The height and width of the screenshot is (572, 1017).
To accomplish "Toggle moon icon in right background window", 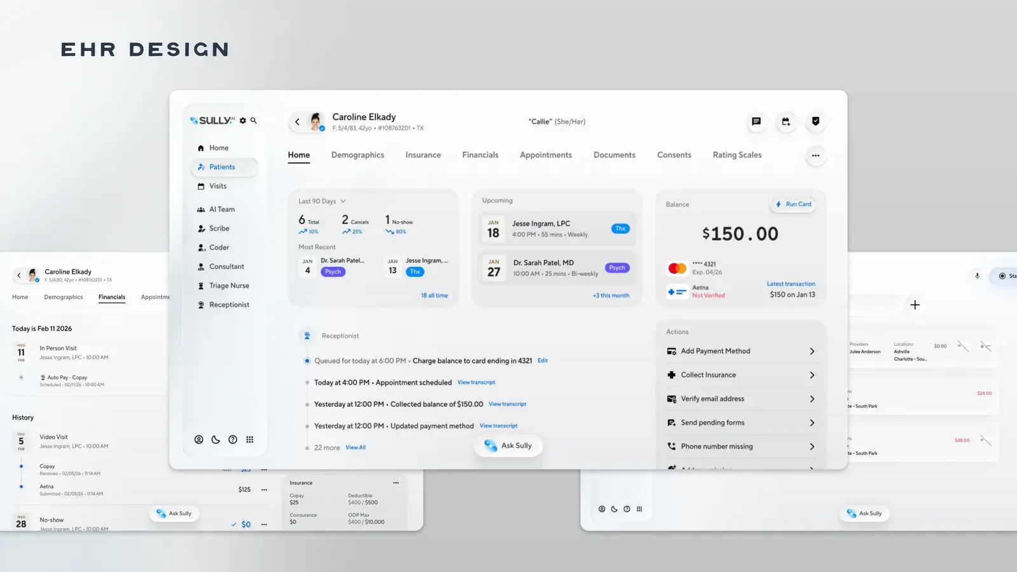I will tap(615, 509).
